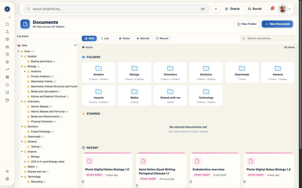
Task: Open the open-book icon in the sidebar
Action: coord(7,39)
